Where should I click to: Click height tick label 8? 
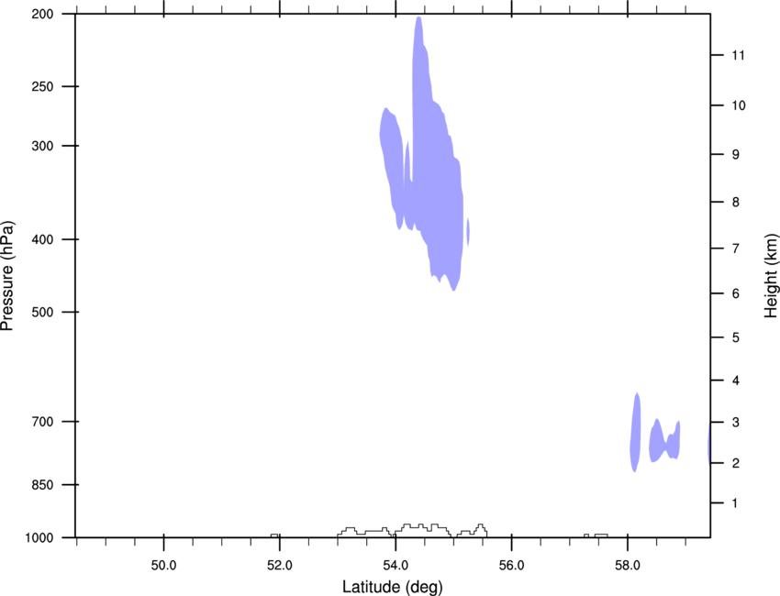(x=736, y=203)
